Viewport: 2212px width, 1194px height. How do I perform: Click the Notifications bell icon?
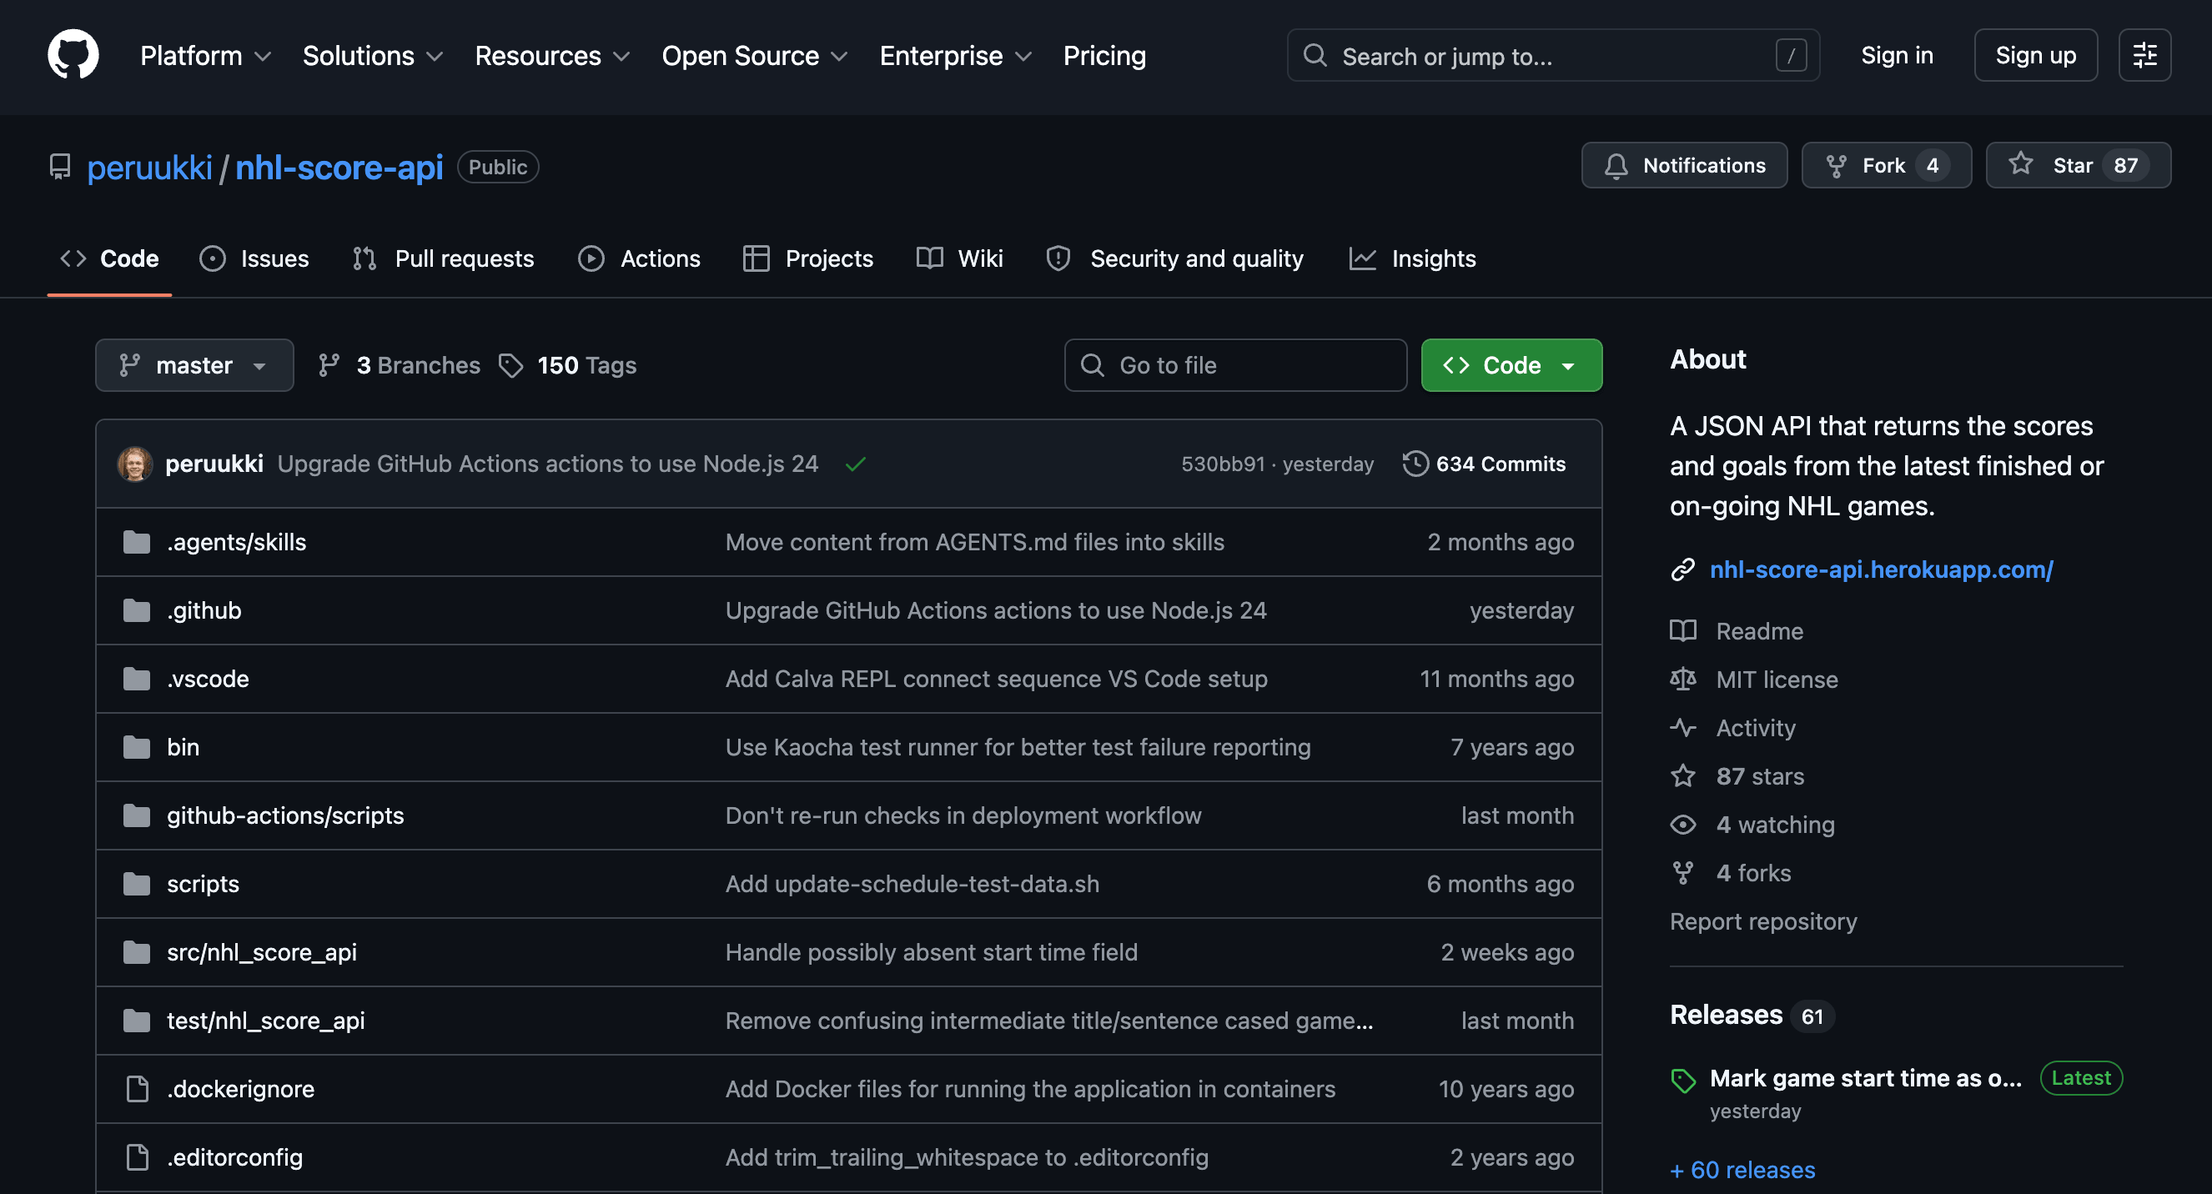click(x=1615, y=166)
